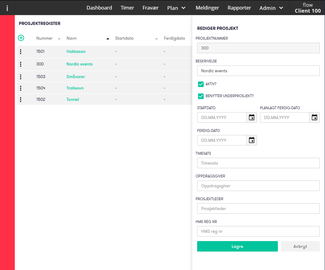Toggle the Benytter underprosjekt? checkbox
This screenshot has width=325, height=270.
(201, 96)
